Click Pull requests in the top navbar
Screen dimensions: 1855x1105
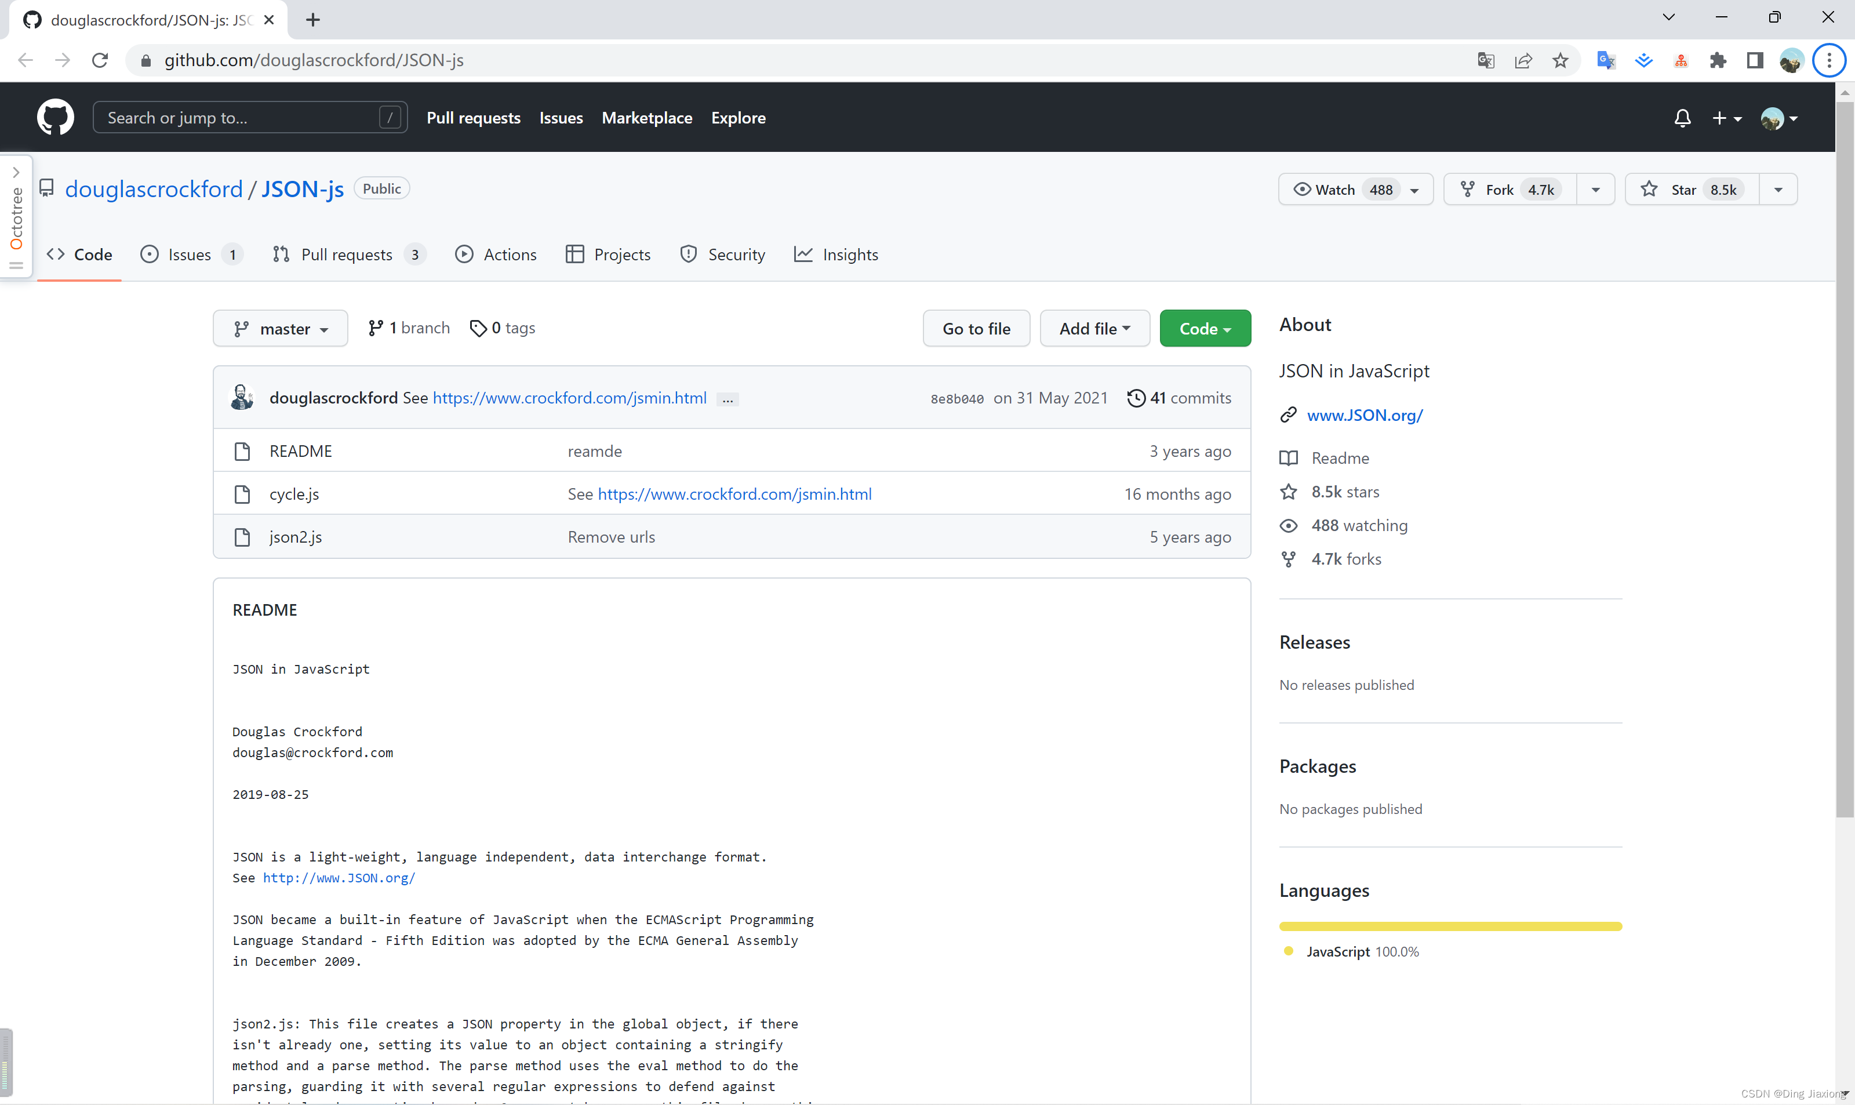474,118
